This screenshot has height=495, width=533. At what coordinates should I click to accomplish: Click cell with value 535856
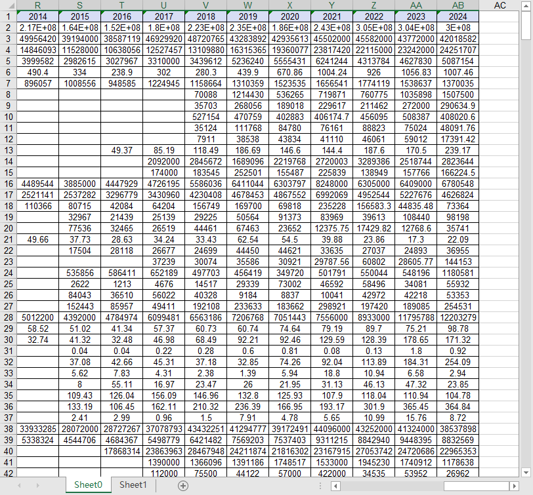80,273
